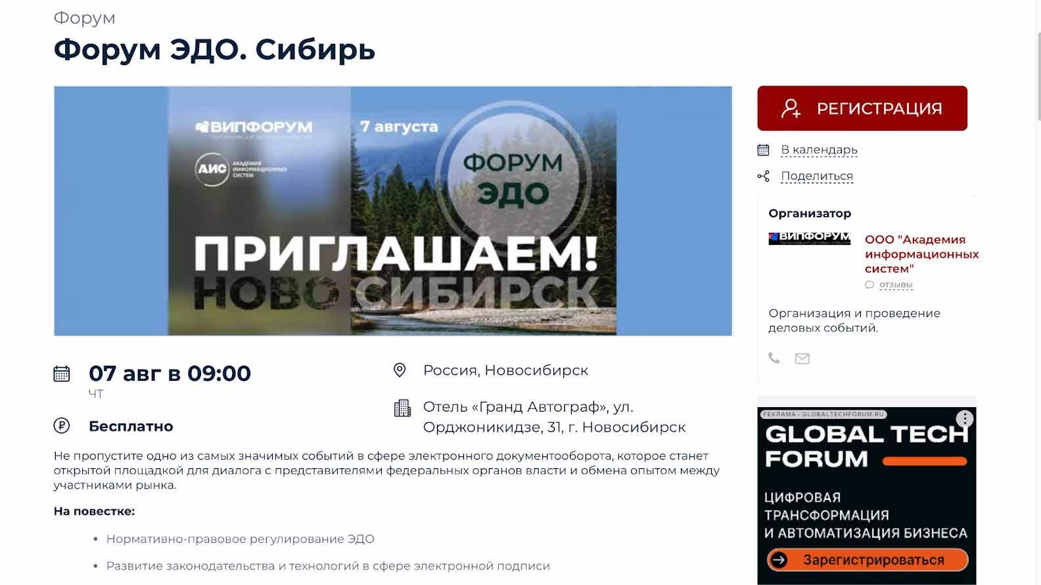Click the Global Tech Forum ad banner
This screenshot has height=585, width=1041.
tap(867, 496)
